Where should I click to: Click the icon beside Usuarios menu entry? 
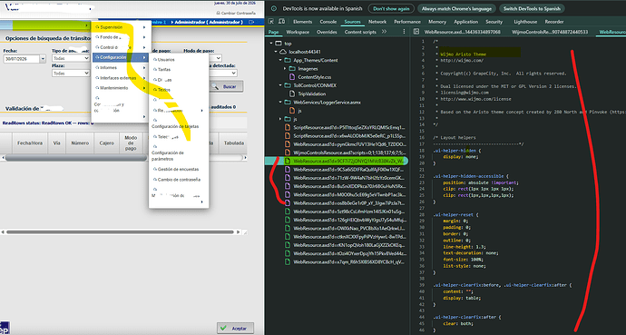coord(155,60)
